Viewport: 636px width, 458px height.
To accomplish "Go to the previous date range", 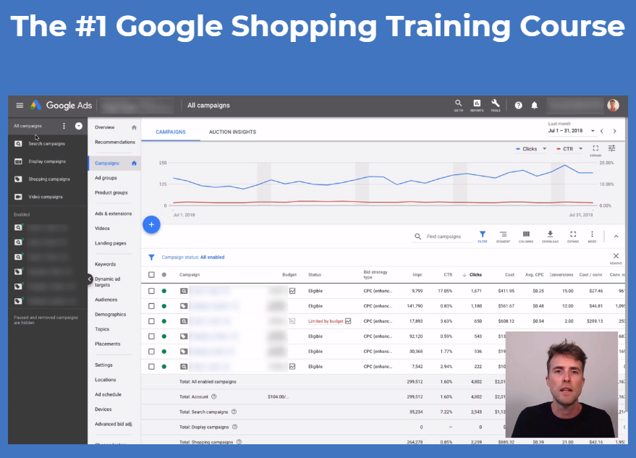I will (602, 131).
